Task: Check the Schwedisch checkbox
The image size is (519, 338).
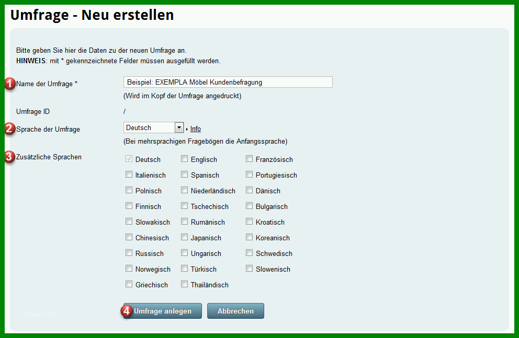Action: pyautogui.click(x=249, y=253)
